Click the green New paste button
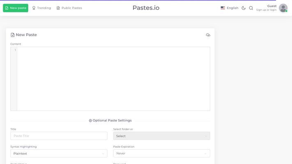 point(16,8)
